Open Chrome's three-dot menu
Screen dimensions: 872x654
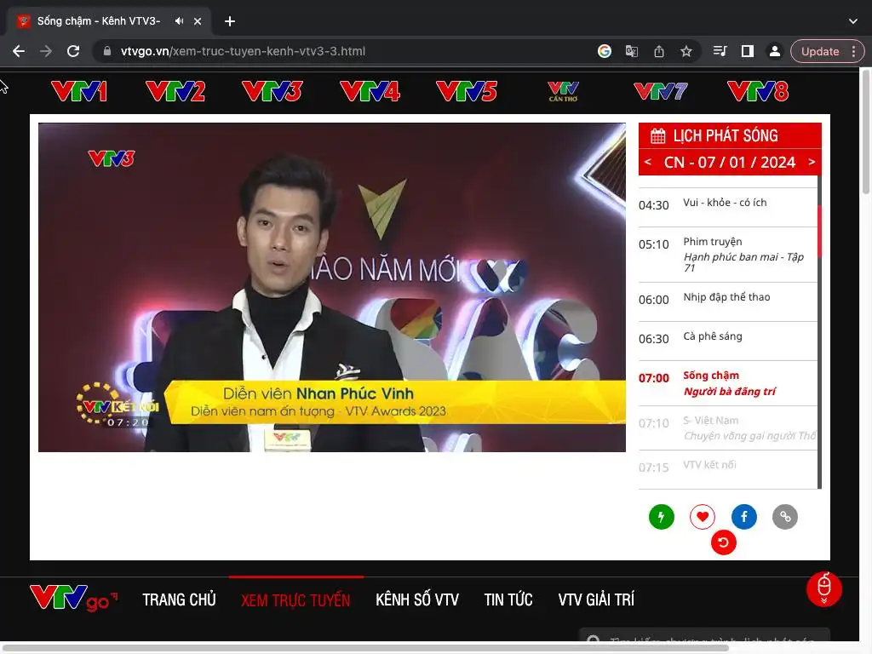853,51
